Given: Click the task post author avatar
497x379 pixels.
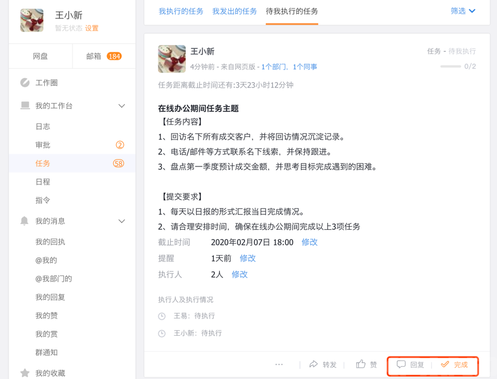Looking at the screenshot, I should pos(172,59).
